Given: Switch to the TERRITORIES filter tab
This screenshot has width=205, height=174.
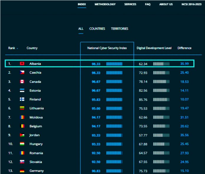Looking at the screenshot, I should pos(119,29).
